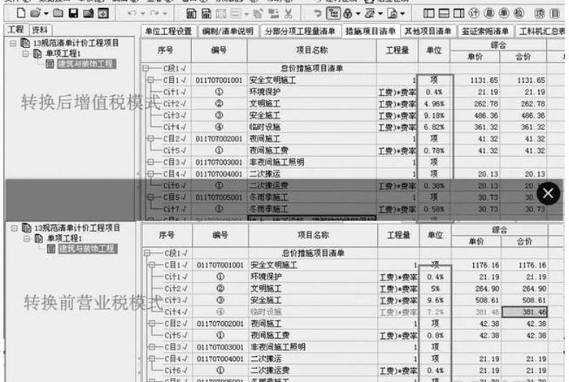Click the highlighted 381.46 合价 cell
The width and height of the screenshot is (569, 382).
coord(524,311)
